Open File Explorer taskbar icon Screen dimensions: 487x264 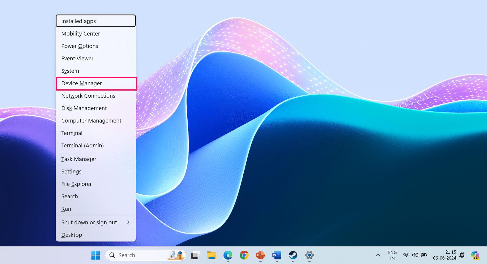(x=211, y=255)
